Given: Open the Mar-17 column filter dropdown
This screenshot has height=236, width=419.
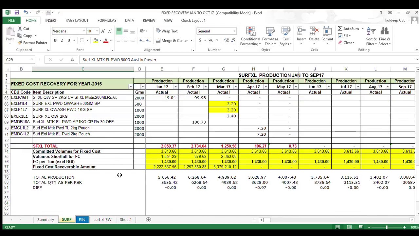Looking at the screenshot, I should coord(235,87).
